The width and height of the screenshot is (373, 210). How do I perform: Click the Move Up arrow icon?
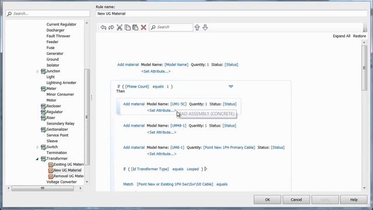(x=197, y=27)
